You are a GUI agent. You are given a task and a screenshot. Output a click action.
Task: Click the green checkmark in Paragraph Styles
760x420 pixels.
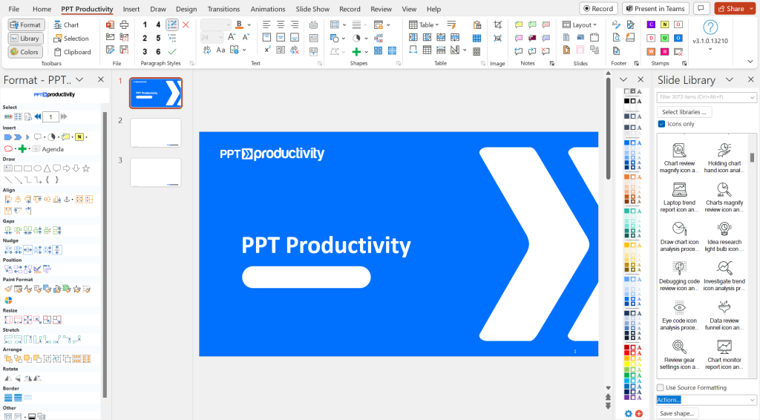[172, 52]
